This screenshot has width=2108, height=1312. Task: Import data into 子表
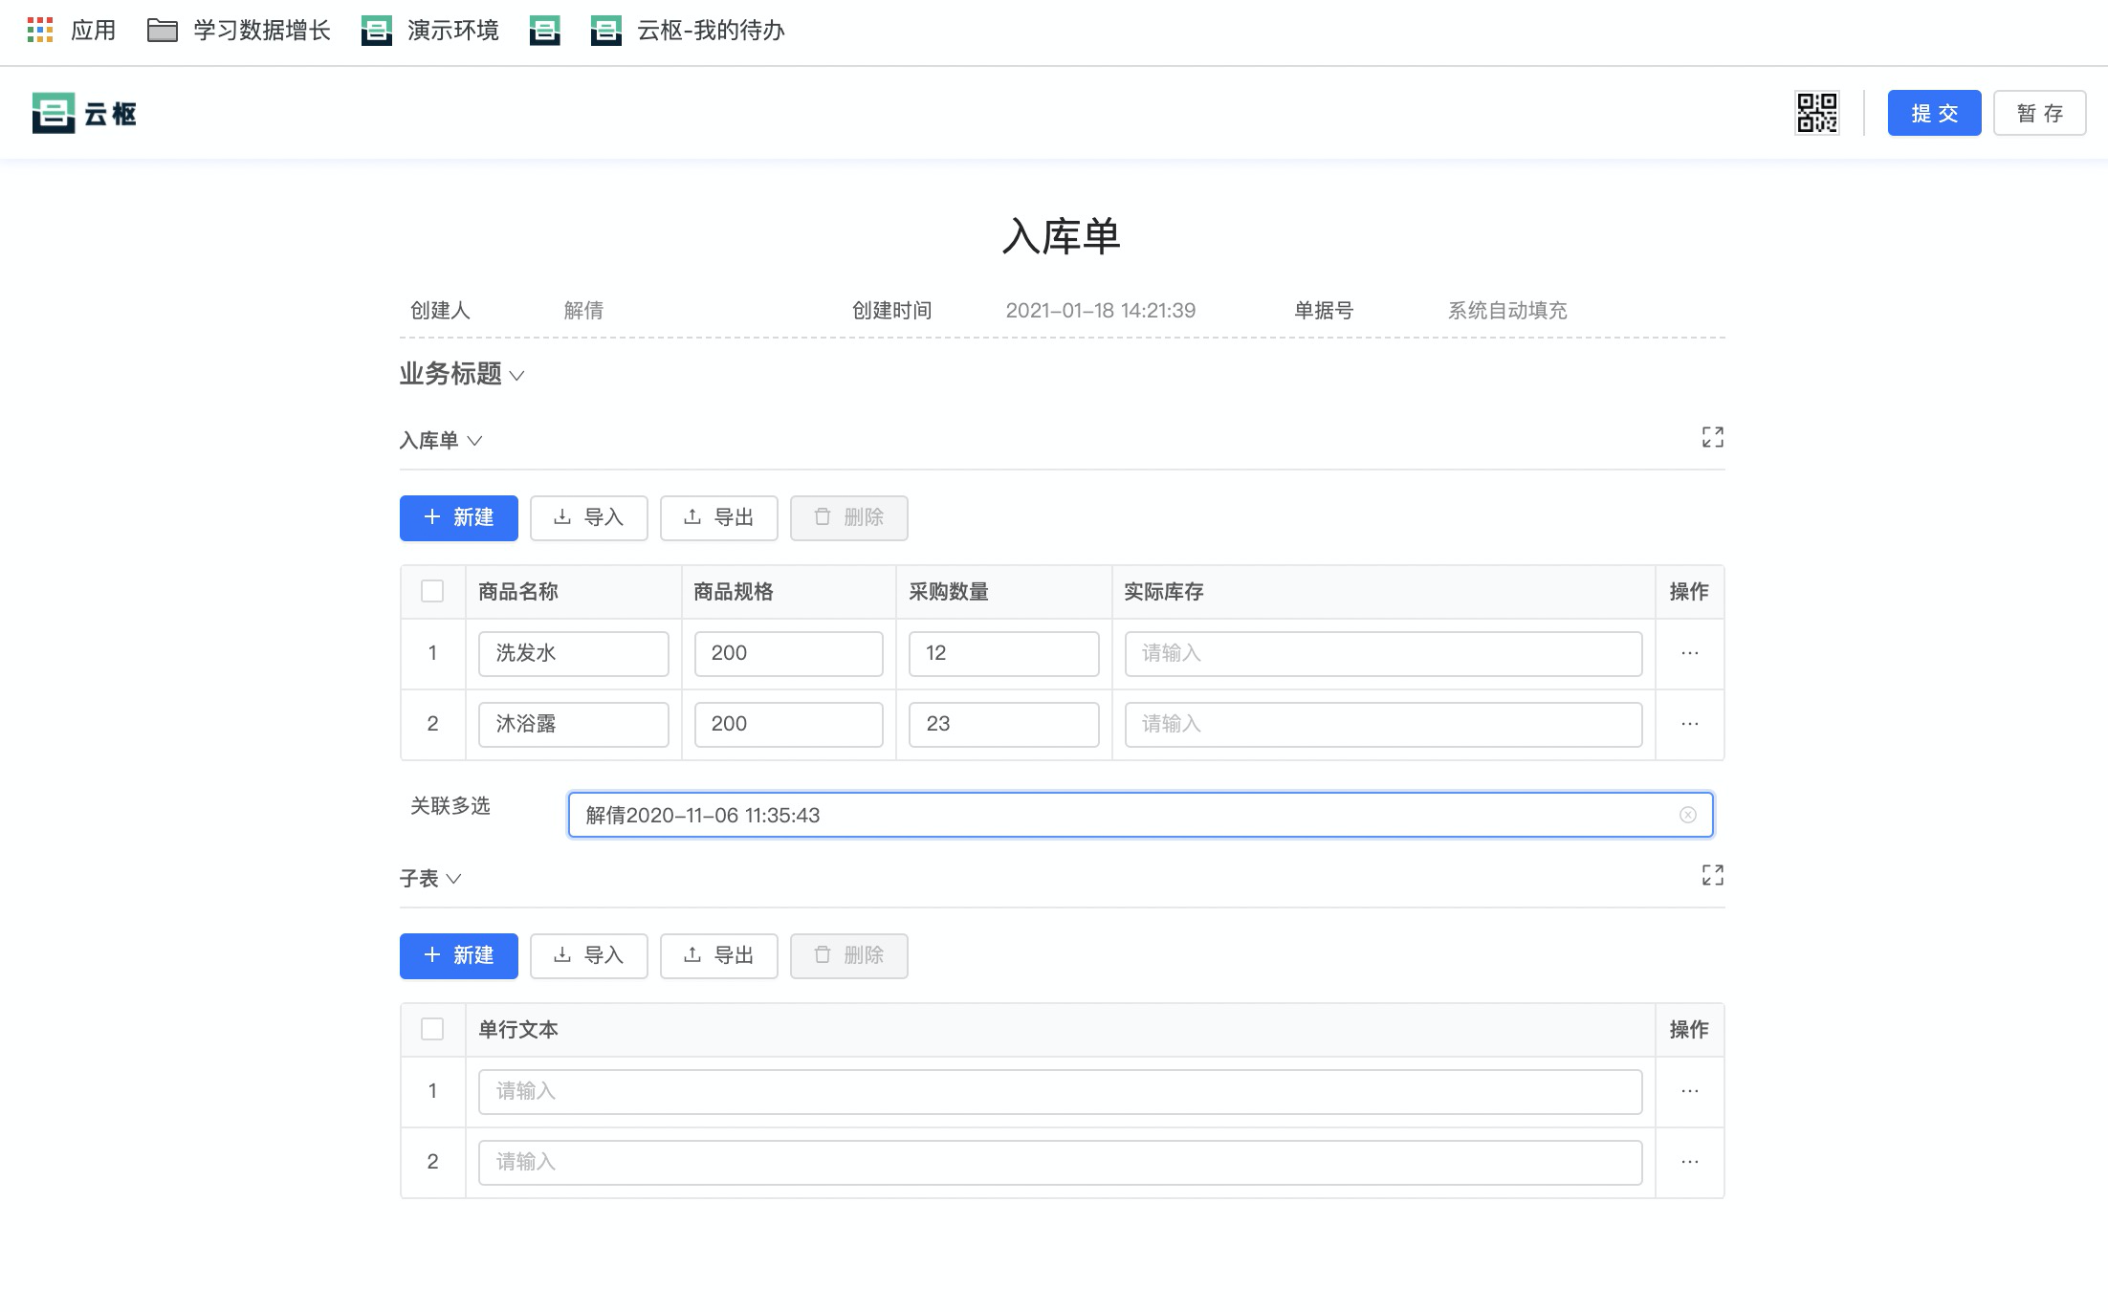click(x=589, y=955)
